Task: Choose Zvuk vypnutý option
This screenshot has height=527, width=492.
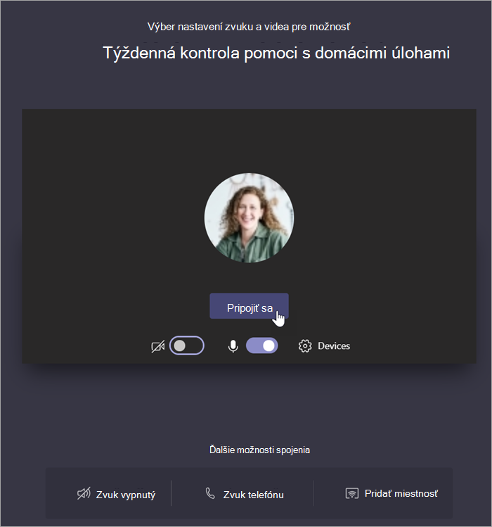Action: click(126, 495)
